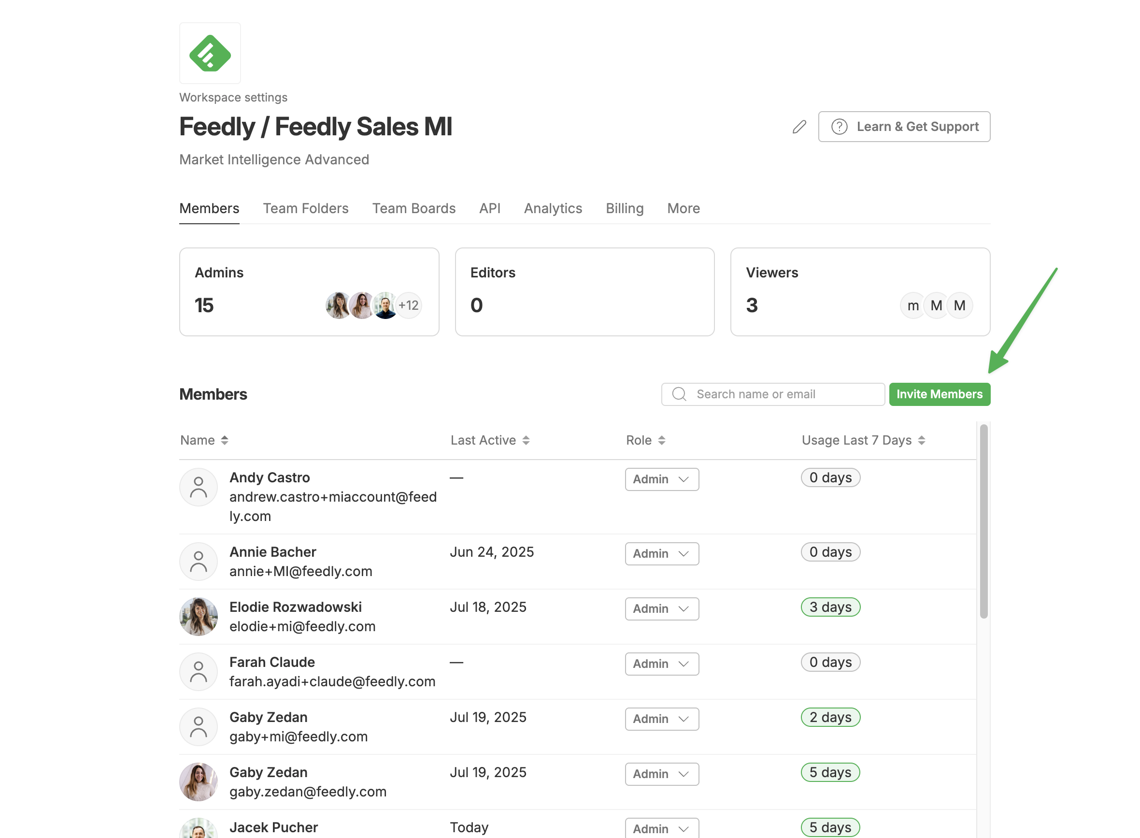Open Elodie Rozwadowski's role dropdown

[661, 609]
